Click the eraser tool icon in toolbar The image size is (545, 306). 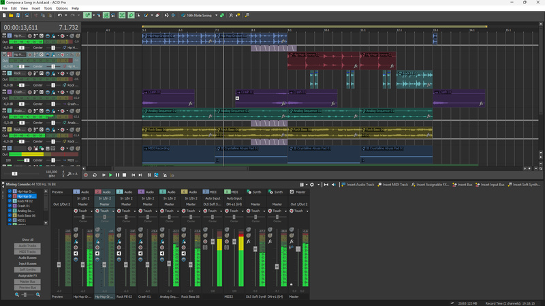[x=157, y=15]
